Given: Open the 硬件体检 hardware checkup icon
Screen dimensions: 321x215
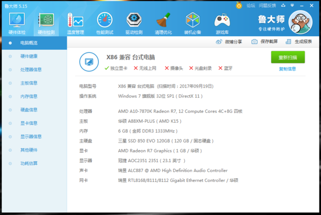Looking at the screenshot, I should 17,23.
